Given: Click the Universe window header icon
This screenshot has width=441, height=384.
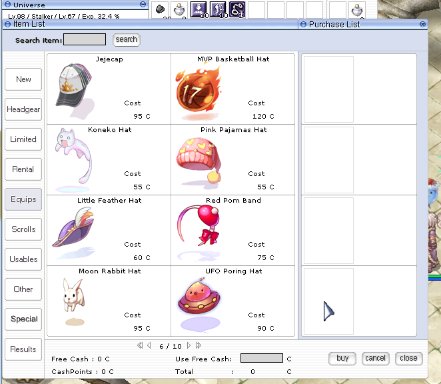Looking at the screenshot, I should tap(7, 4).
